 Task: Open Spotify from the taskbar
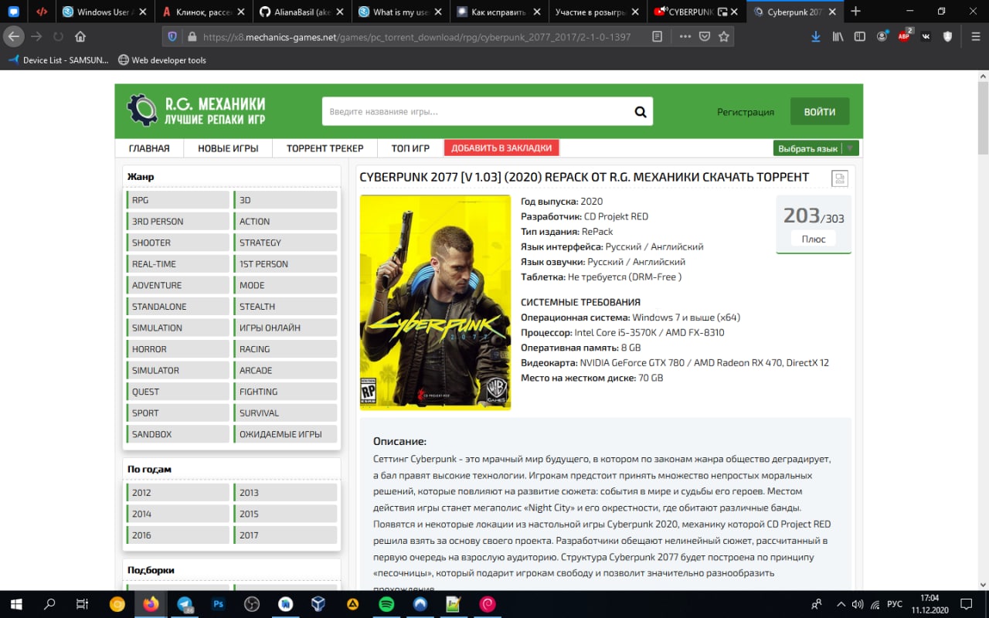tap(386, 604)
